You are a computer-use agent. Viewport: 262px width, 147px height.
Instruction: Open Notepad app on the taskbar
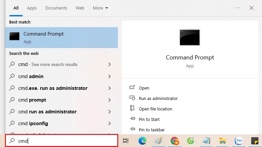point(207,141)
